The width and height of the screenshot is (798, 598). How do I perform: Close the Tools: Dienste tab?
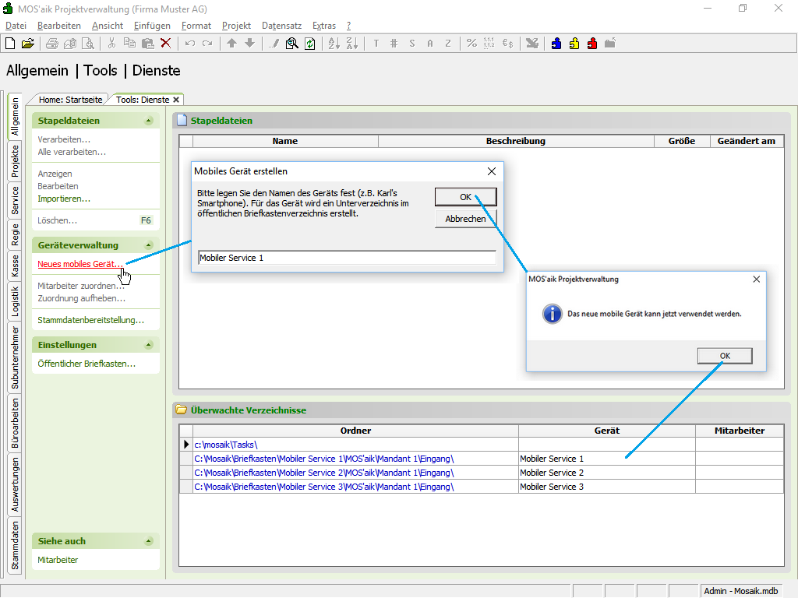point(176,100)
